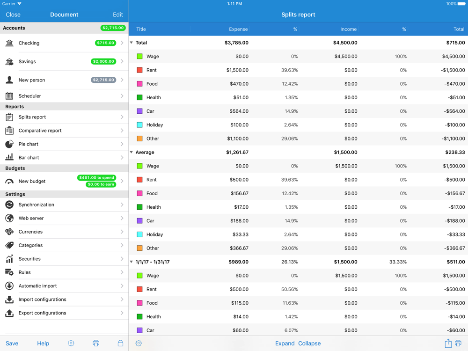Click the Rules gear-list icon
468x351 pixels.
9,272
